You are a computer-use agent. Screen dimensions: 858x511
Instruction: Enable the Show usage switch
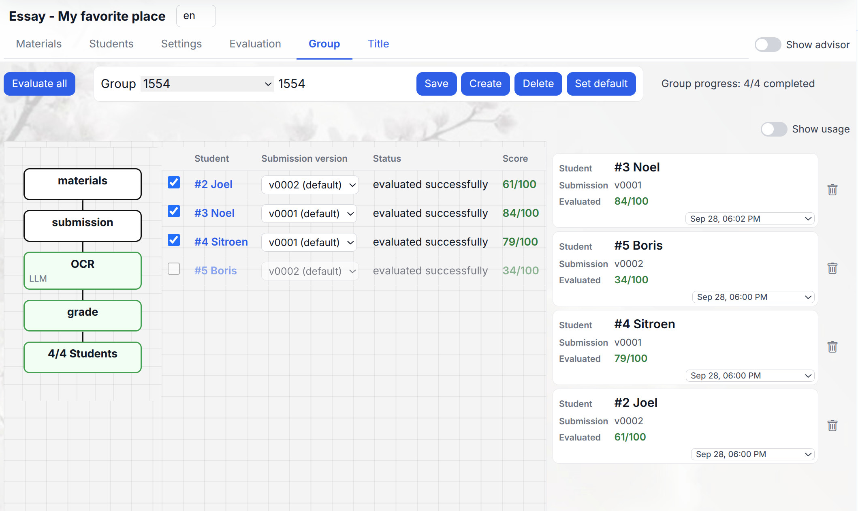tap(774, 129)
